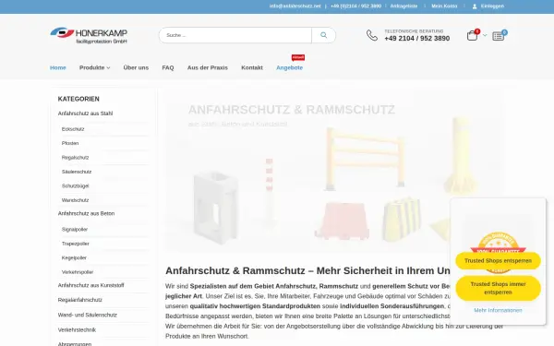Select the Signalpoller subcategory
Viewport: 554px width, 346px height.
[74, 230]
